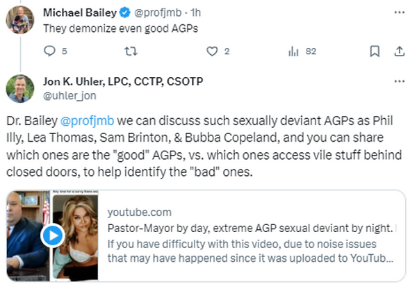Click the share icon on Bailey's tweet

coord(399,51)
